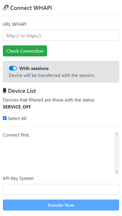Click the device list scrollbar up arrow
Screen dimensions: 122x216
pyautogui.click(x=117, y=134)
